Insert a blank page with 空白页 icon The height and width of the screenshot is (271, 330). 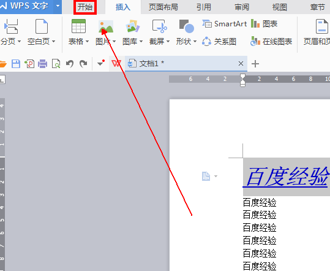(x=42, y=26)
